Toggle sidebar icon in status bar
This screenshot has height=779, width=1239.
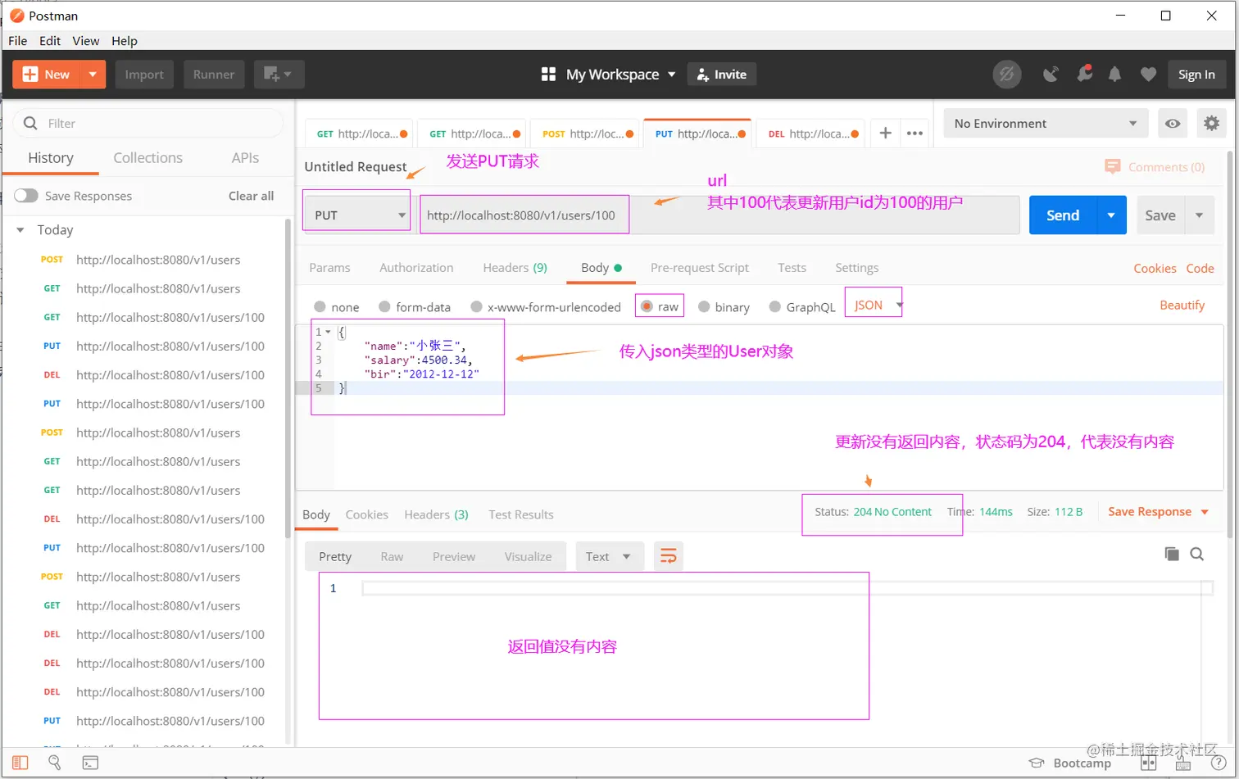click(x=20, y=763)
